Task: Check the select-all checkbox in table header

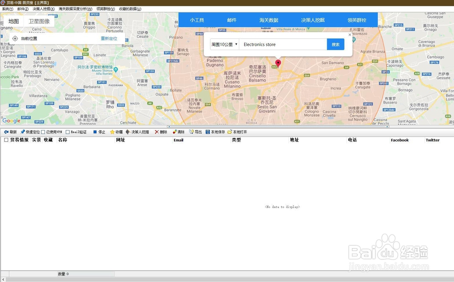Action: pyautogui.click(x=6, y=140)
